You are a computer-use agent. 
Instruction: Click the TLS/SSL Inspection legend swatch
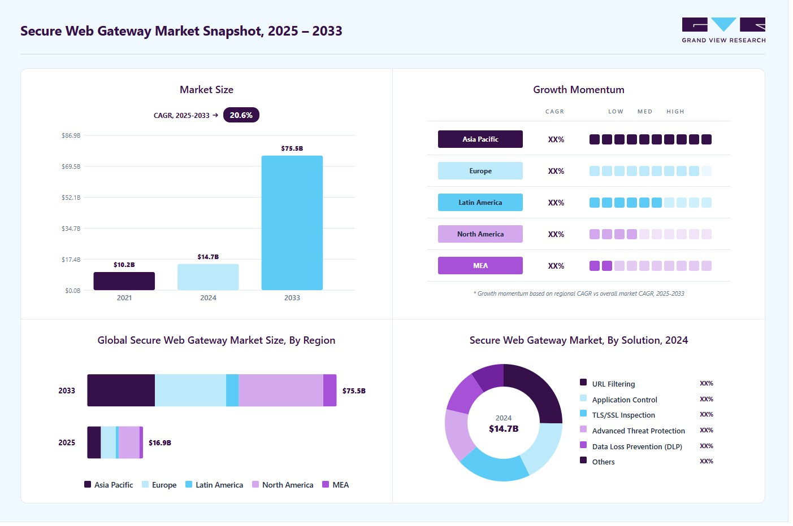pos(583,413)
